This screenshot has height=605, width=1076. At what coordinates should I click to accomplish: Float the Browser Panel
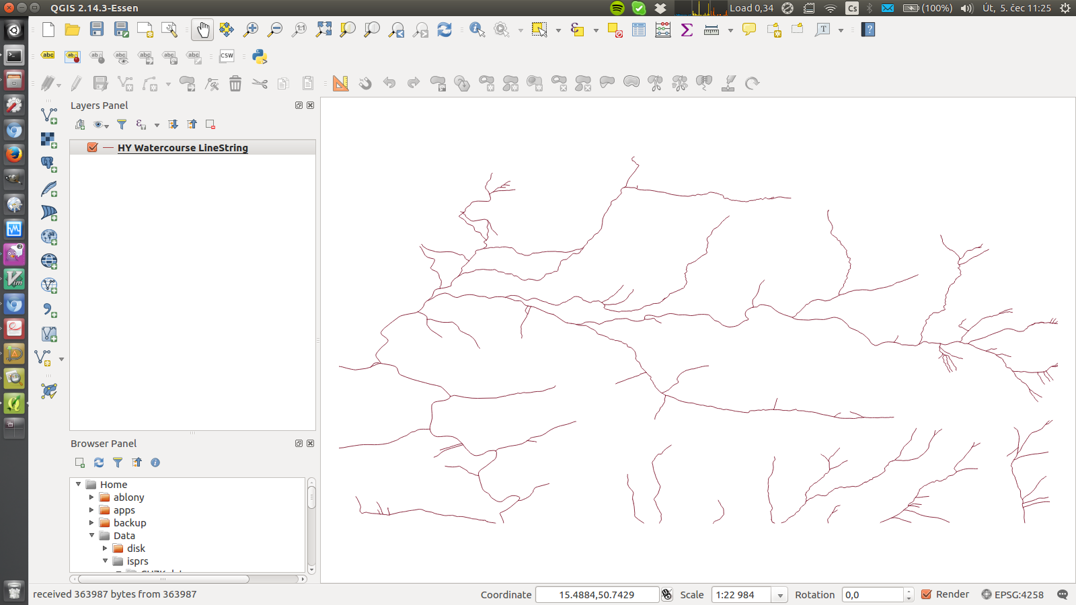299,444
